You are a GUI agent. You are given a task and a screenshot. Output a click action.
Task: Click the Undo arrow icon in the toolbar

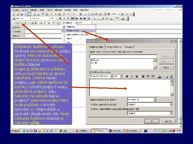68,14
